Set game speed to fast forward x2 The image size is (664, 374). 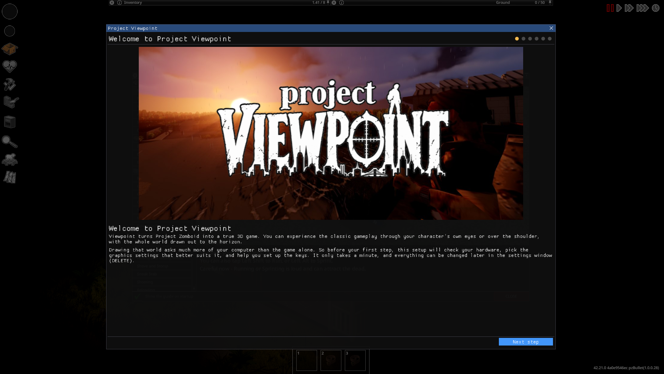coord(629,8)
